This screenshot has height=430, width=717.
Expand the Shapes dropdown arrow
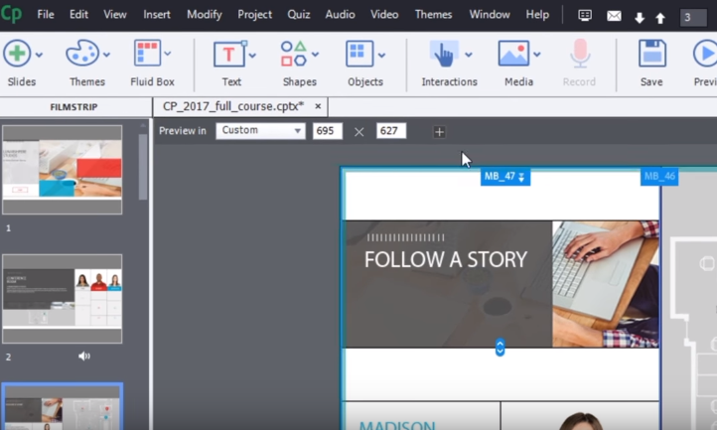(315, 55)
